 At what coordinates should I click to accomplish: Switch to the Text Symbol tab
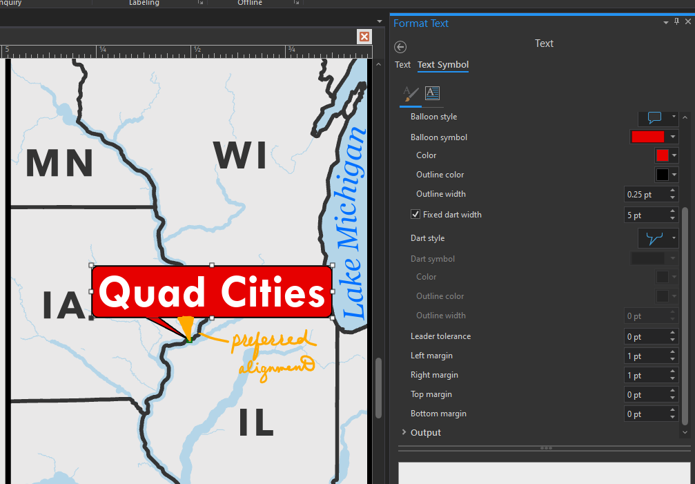coord(442,64)
